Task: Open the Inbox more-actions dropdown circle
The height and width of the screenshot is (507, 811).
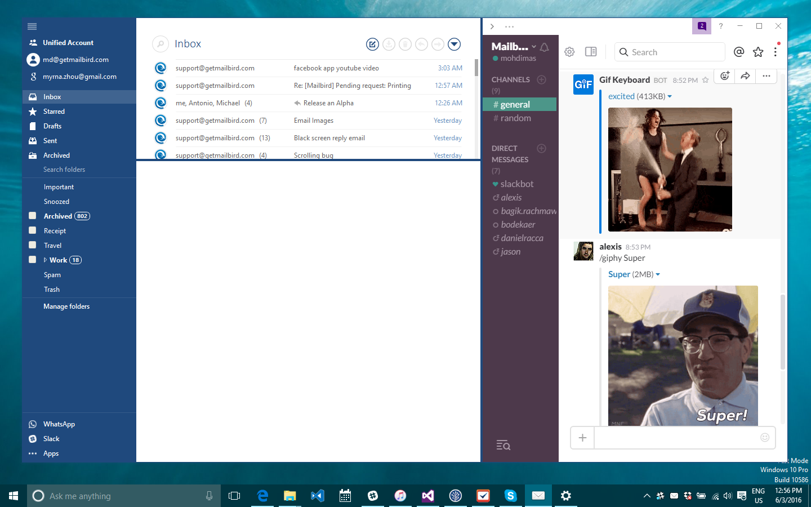Action: coord(454,44)
